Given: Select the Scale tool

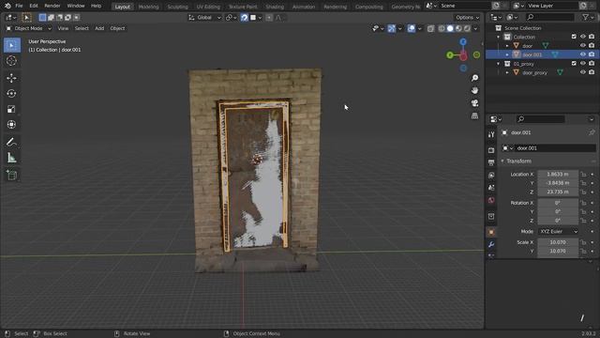Looking at the screenshot, I should pos(11,109).
